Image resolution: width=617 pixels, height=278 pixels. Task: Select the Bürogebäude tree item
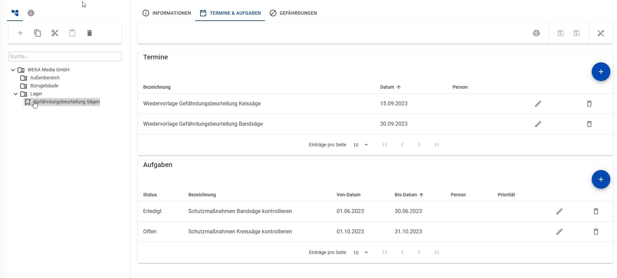coord(44,86)
